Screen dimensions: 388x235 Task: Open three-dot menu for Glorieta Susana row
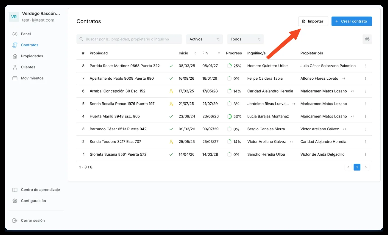pos(366,155)
